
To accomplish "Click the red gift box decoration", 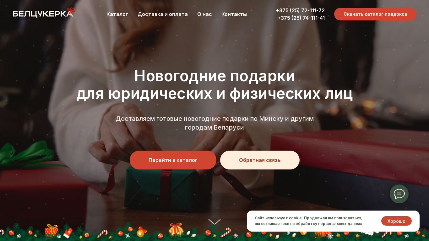I will point(52,230).
